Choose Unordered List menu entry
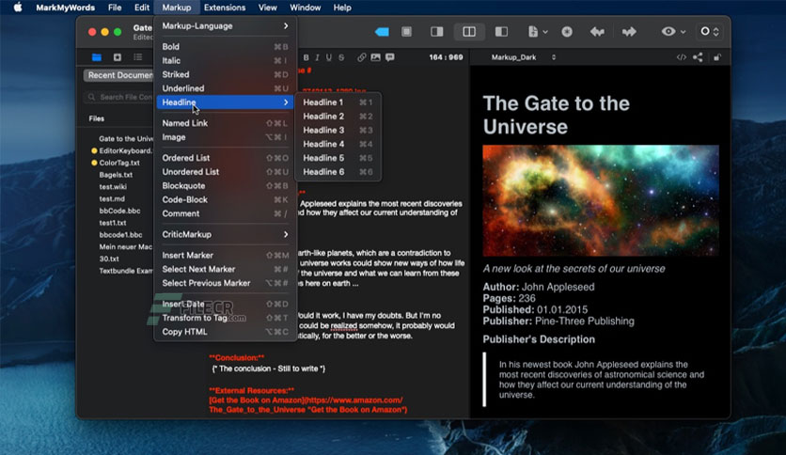 click(x=225, y=172)
